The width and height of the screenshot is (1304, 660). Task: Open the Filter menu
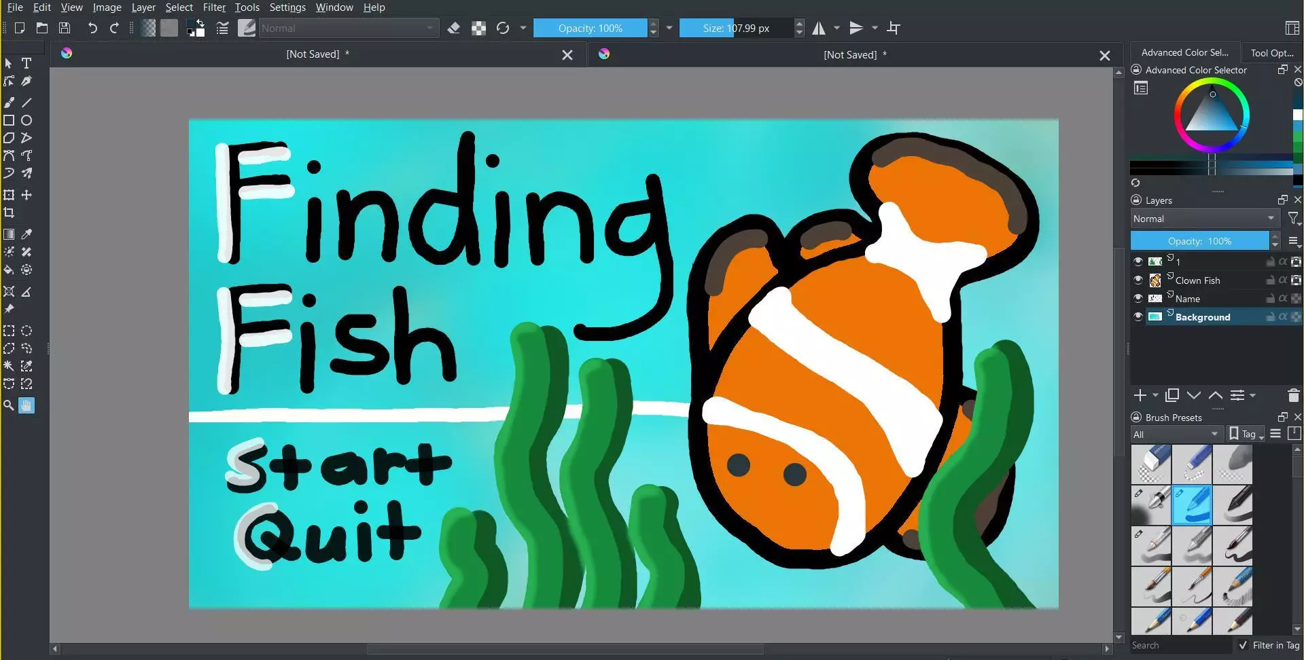214,7
